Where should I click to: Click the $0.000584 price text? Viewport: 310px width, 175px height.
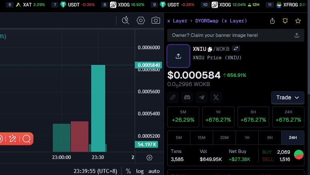(194, 75)
